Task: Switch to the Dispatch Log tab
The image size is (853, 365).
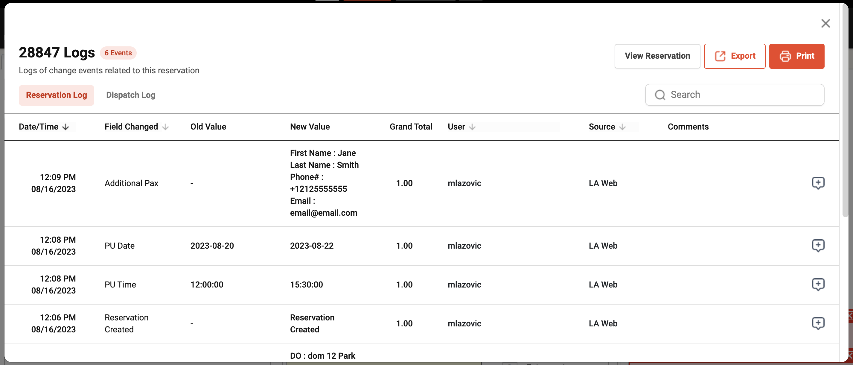Action: pyautogui.click(x=130, y=95)
